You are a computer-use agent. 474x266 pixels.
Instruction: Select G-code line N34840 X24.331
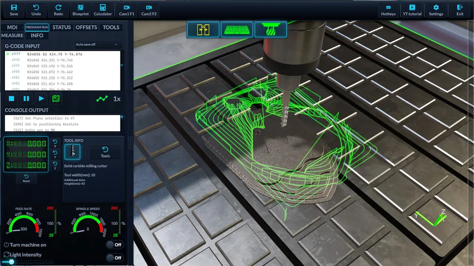tap(63, 60)
